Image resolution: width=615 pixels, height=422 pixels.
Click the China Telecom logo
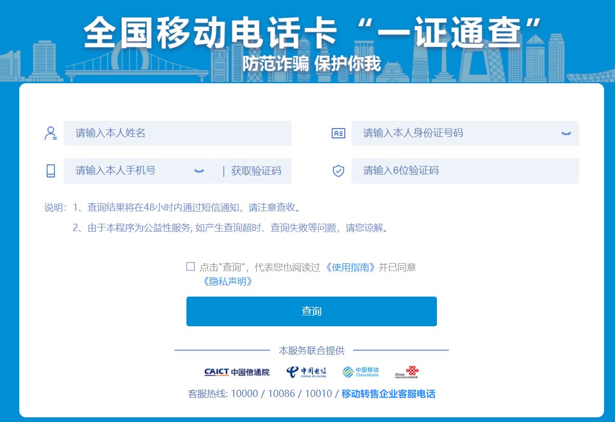pyautogui.click(x=306, y=372)
